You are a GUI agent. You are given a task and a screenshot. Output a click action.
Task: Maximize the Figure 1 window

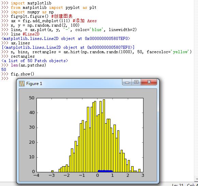pos(136,82)
